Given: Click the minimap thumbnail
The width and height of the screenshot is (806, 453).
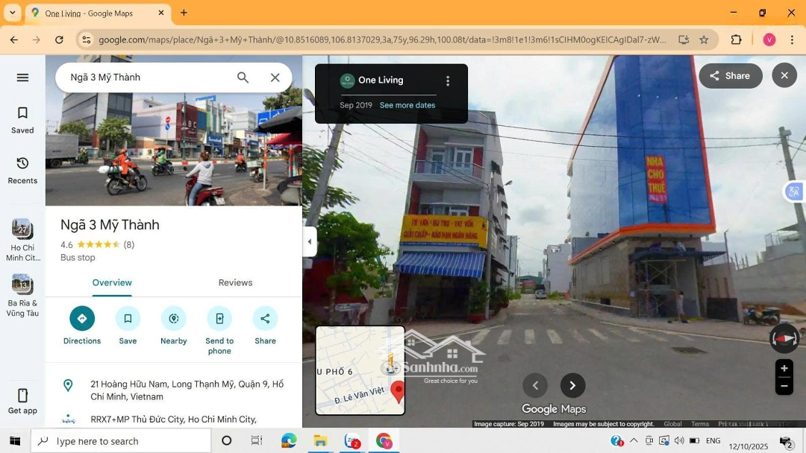Looking at the screenshot, I should point(360,370).
